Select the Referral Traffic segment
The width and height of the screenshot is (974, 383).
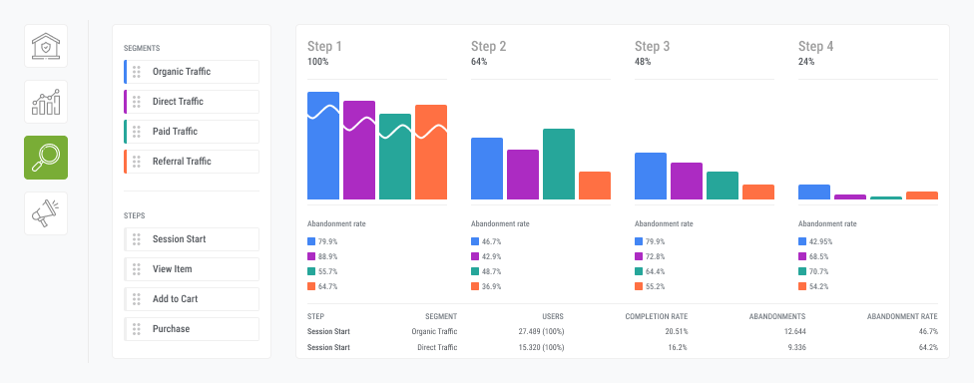[192, 162]
